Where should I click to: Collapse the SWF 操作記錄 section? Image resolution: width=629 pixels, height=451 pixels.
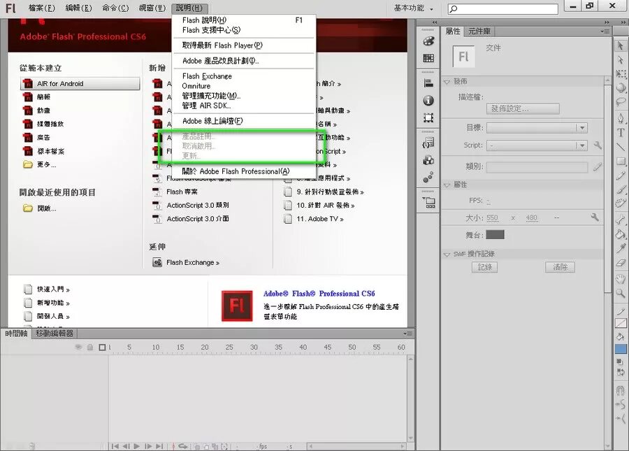447,255
